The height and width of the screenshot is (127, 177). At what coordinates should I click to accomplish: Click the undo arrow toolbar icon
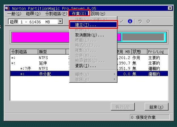click(140, 21)
